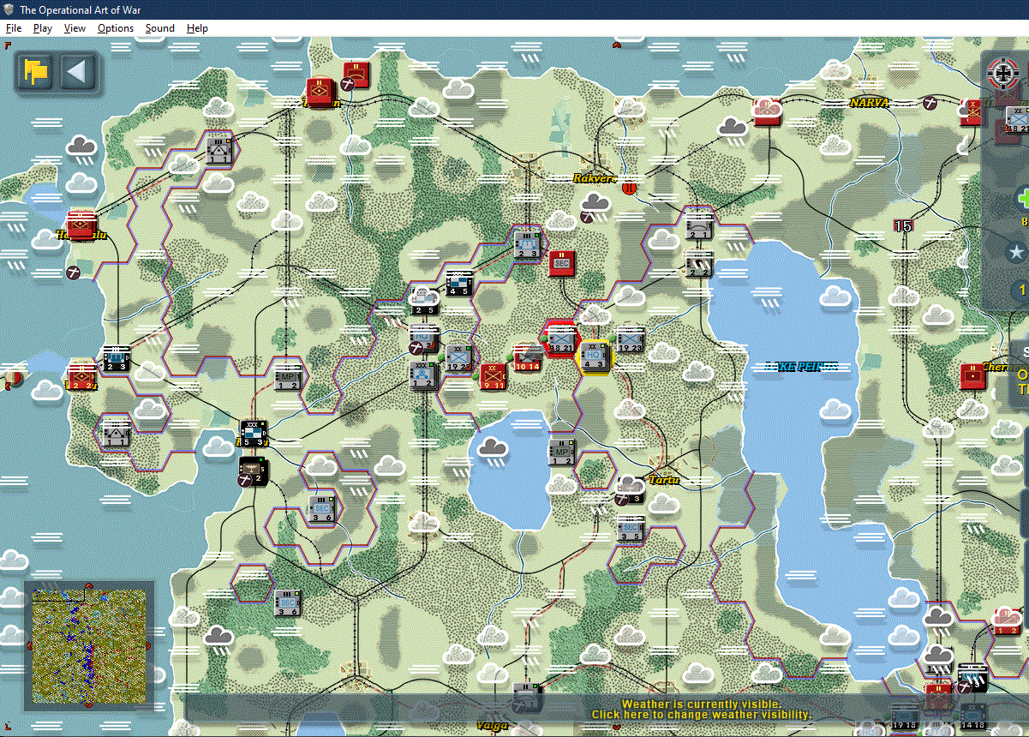The width and height of the screenshot is (1029, 737).
Task: Click the damaged bridge icon south of Haapsalu
Action: coord(75,273)
